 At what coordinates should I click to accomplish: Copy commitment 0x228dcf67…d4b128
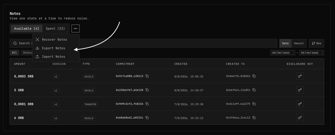147,90
